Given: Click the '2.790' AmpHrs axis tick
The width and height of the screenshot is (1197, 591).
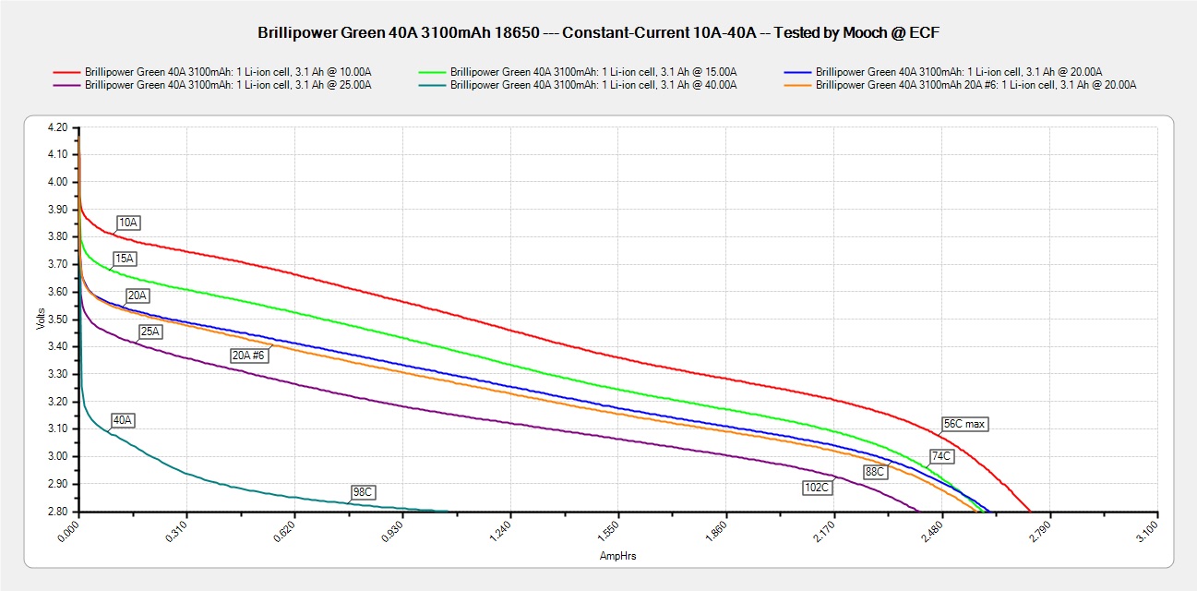Looking at the screenshot, I should coord(1040,531).
